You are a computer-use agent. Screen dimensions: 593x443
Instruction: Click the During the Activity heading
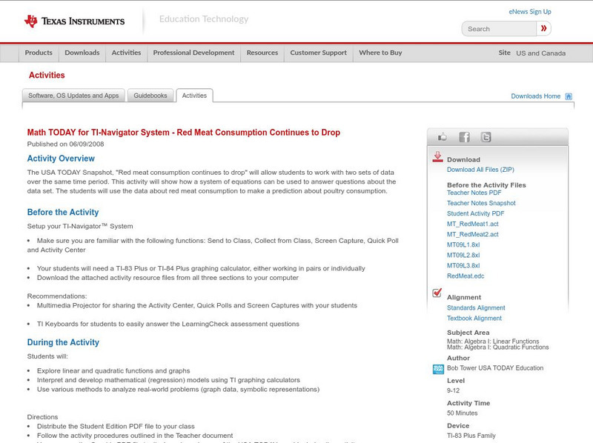63,342
